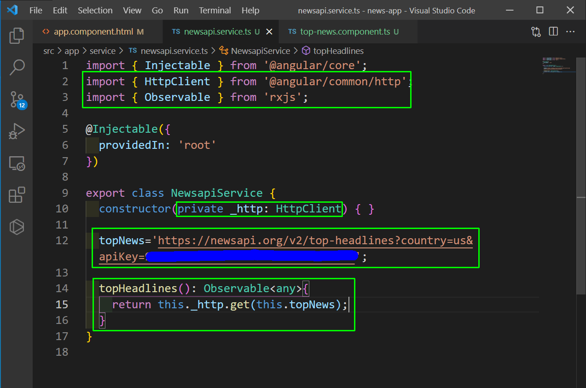Open the Search view in activity bar
Viewport: 586px width, 388px height.
tap(17, 67)
